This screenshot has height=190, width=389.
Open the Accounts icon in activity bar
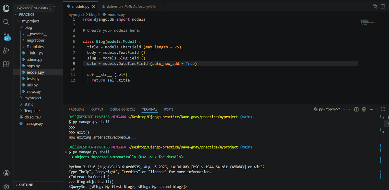tap(6, 173)
